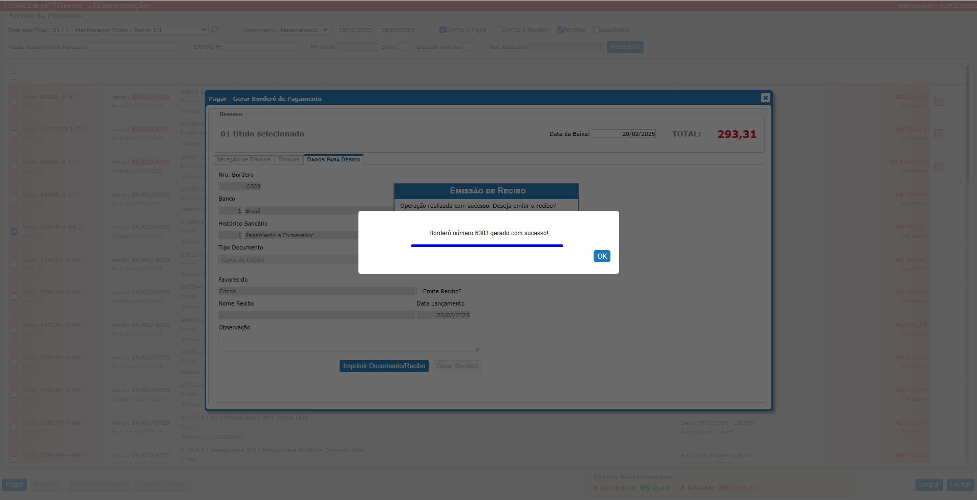Click the refresh icon beside Empresa/Filial
Viewport: 977px width, 500px height.
pyautogui.click(x=214, y=30)
